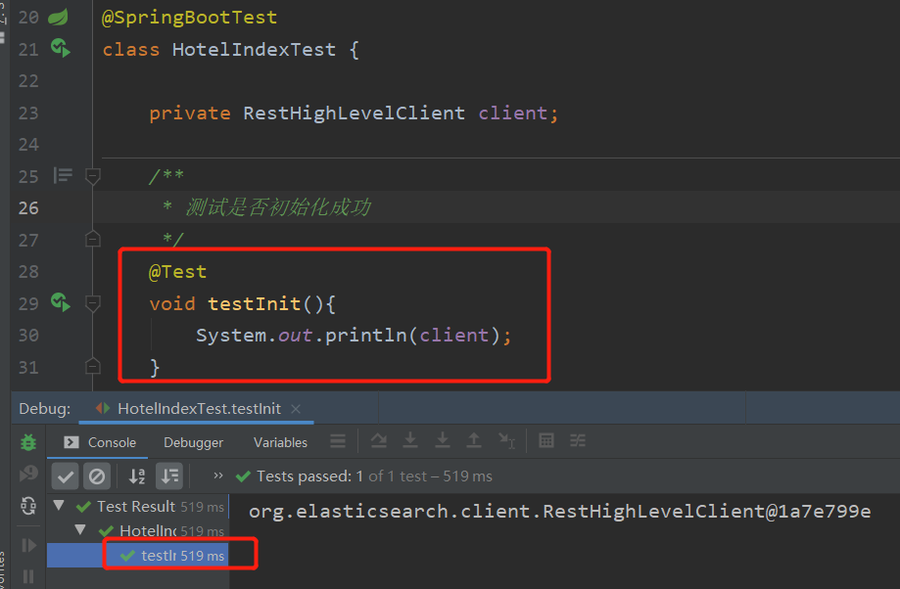The image size is (900, 589).
Task: Toggle Sort Alphabetically button
Action: [137, 476]
